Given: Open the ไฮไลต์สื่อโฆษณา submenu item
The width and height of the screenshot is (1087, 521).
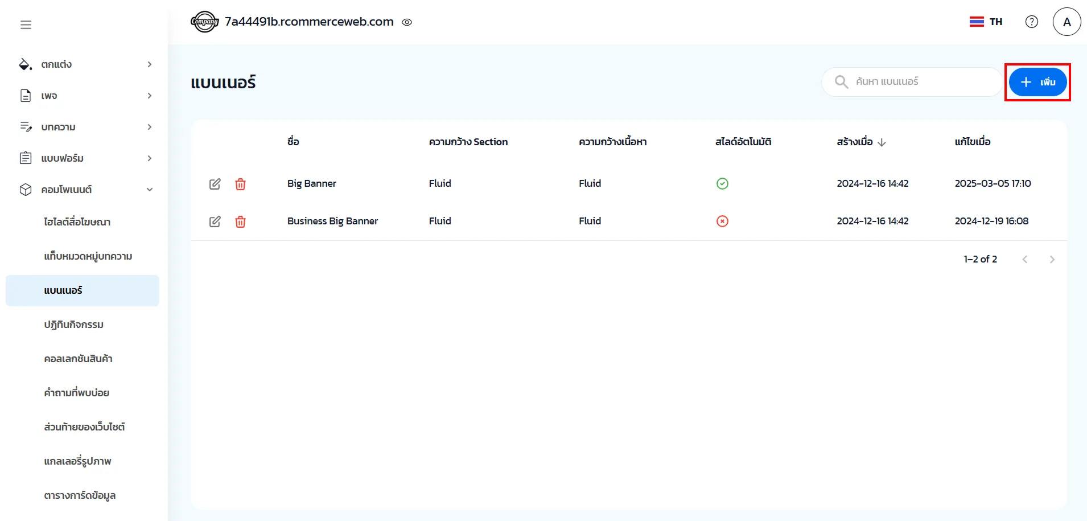Looking at the screenshot, I should coord(83,222).
